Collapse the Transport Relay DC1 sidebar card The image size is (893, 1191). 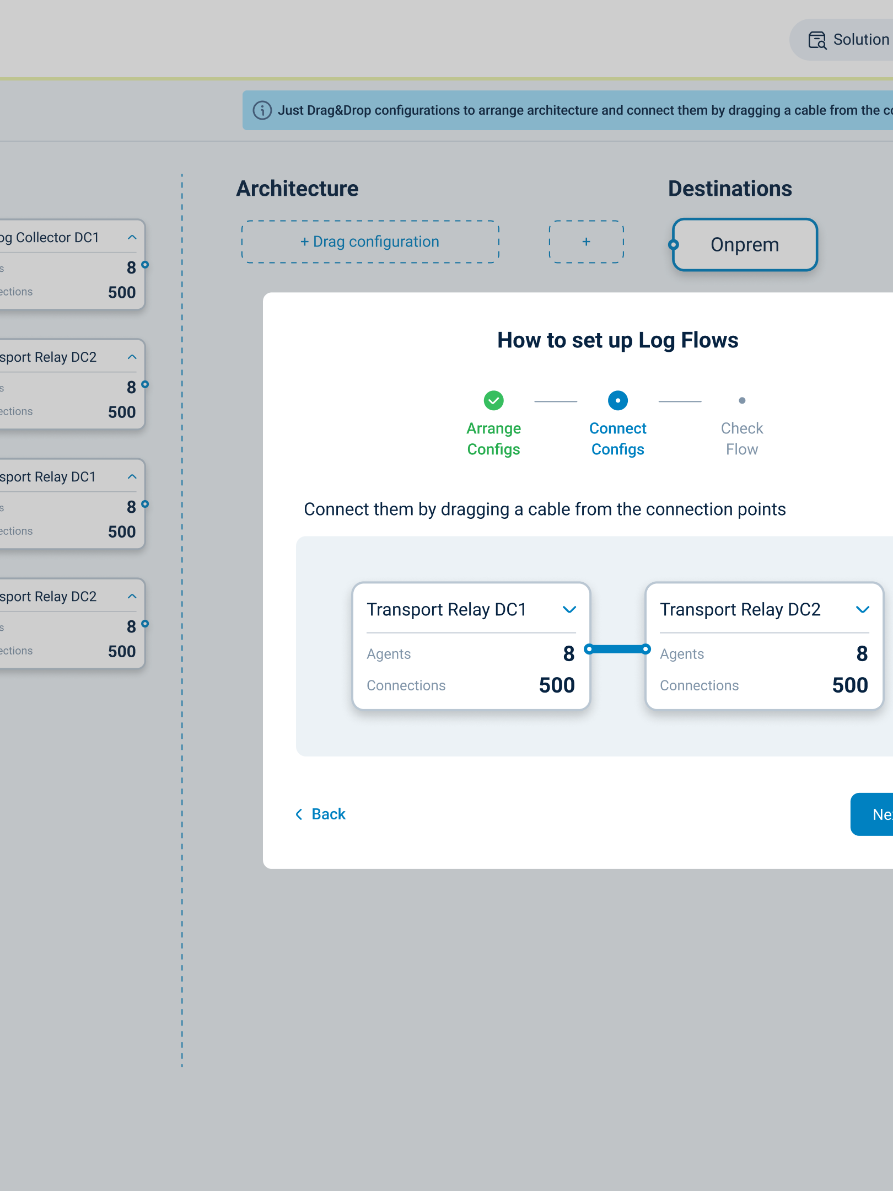pyautogui.click(x=132, y=477)
